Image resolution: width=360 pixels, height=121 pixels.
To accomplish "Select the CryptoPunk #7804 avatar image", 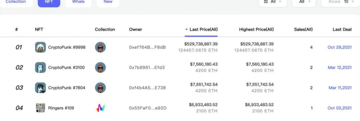I will (40, 88).
